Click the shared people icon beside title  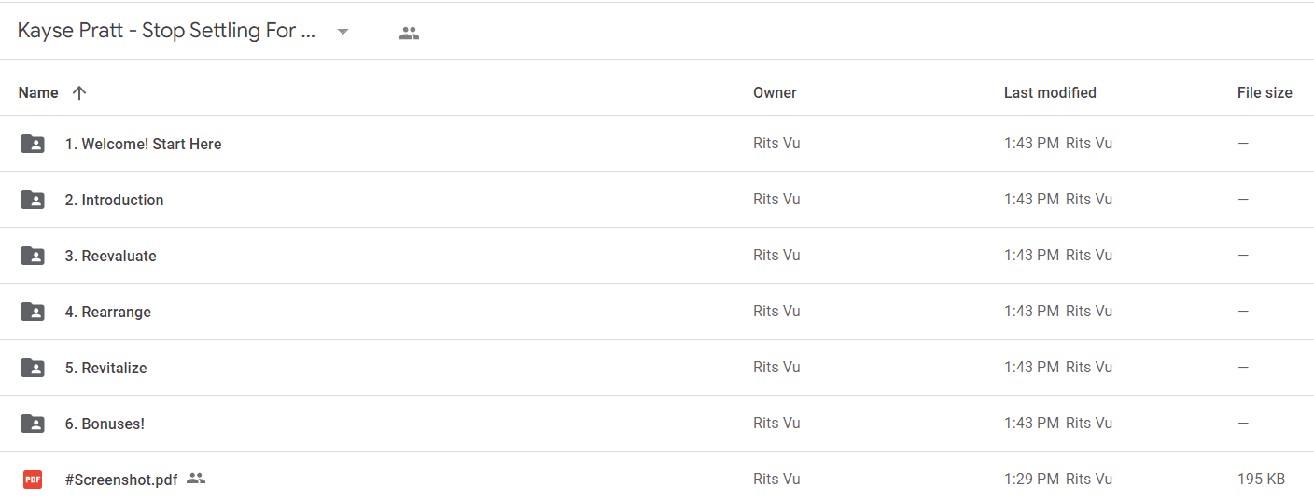[x=409, y=34]
